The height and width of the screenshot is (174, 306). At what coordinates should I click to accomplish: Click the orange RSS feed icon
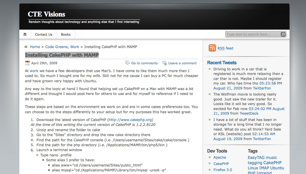coord(212,48)
